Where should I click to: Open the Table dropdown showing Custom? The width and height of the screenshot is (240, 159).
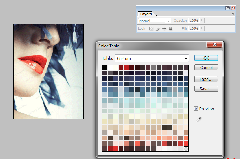152,59
